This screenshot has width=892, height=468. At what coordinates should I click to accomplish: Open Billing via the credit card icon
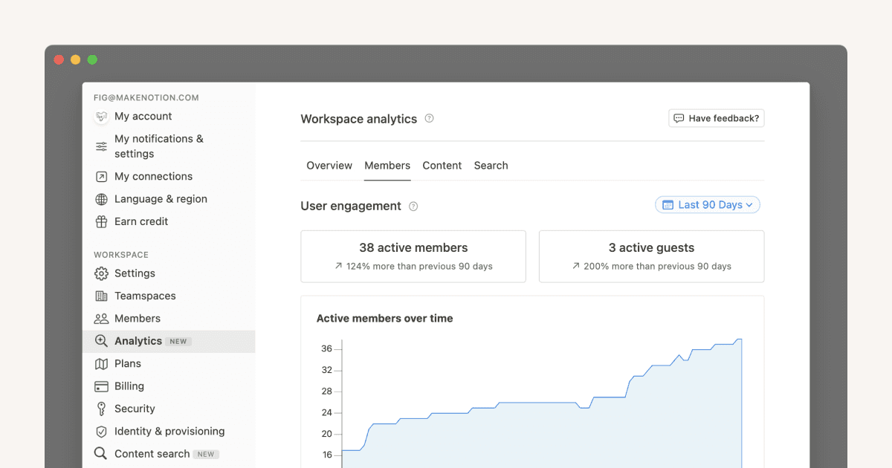coord(101,386)
